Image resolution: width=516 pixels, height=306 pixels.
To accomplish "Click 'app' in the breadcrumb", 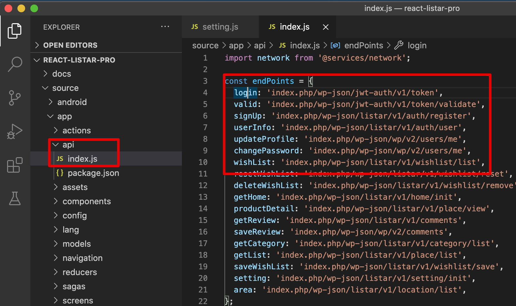I will coord(236,45).
